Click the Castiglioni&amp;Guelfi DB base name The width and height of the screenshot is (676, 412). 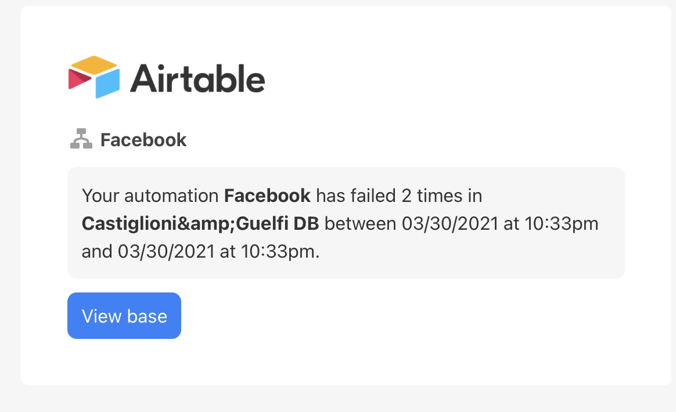click(200, 223)
